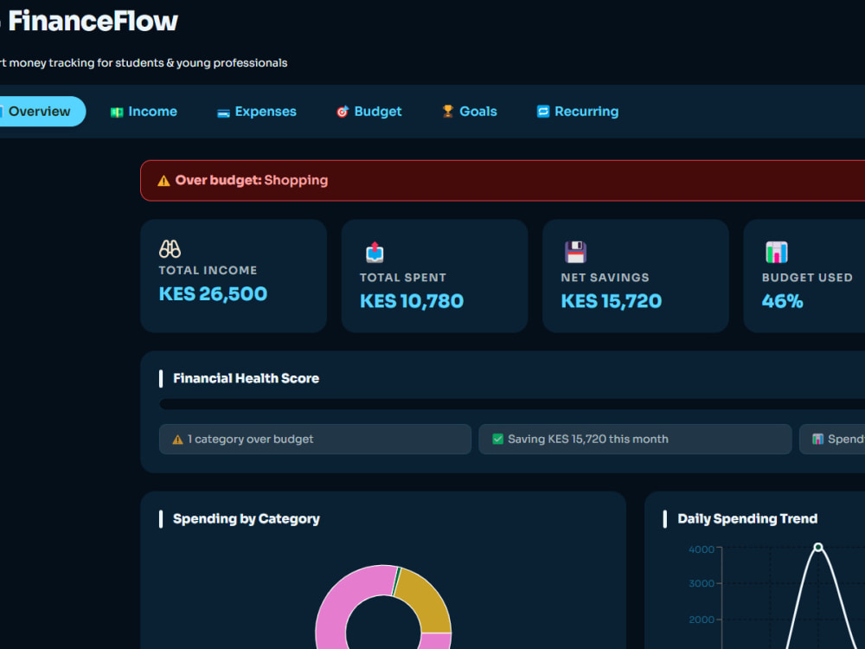Click the target icon beside Budget

point(343,112)
